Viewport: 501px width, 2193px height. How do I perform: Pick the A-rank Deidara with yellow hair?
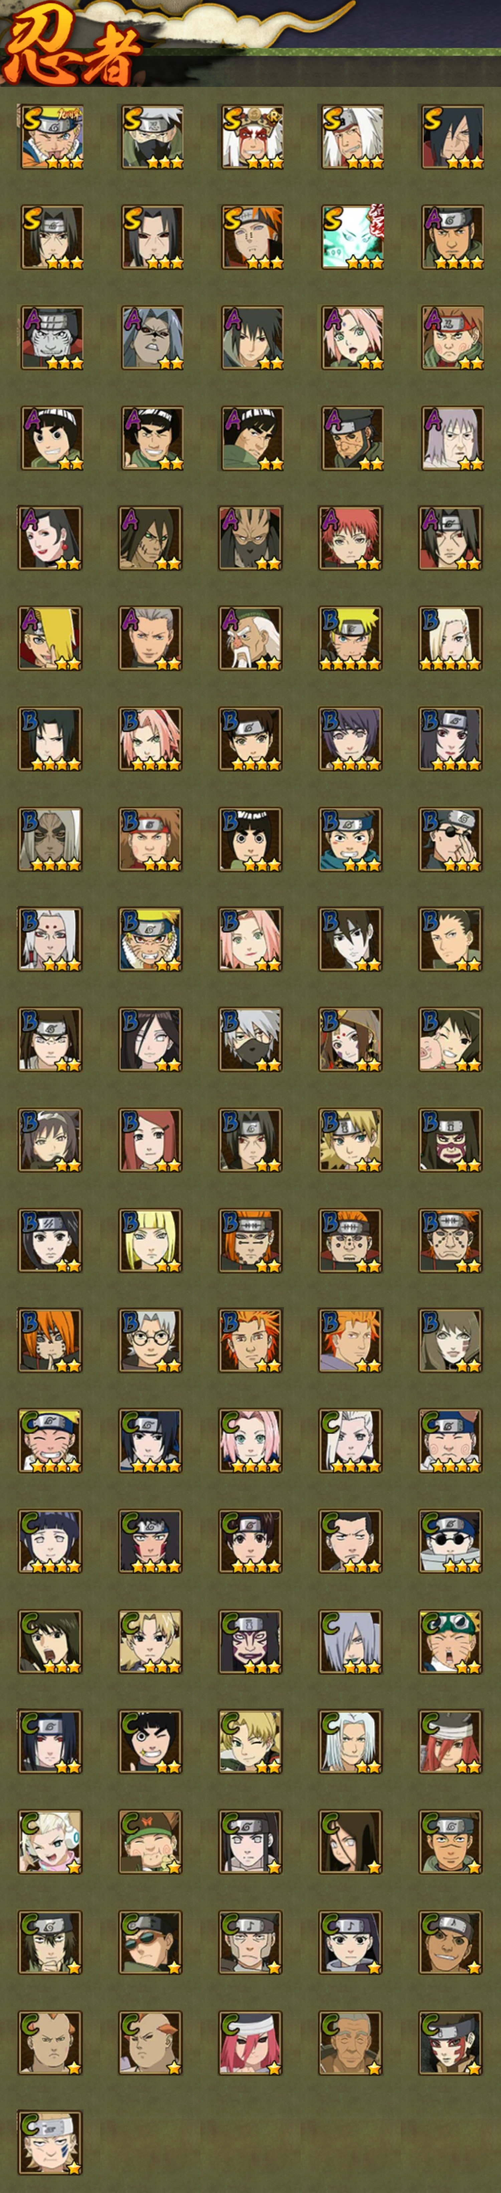tap(51, 639)
